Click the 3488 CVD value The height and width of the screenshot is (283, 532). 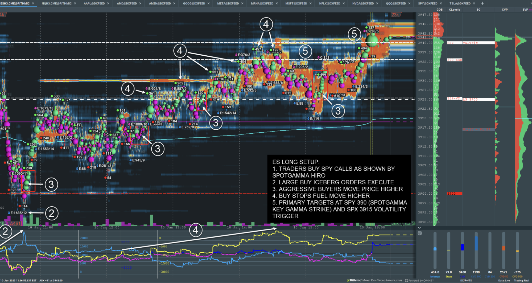(x=462, y=272)
